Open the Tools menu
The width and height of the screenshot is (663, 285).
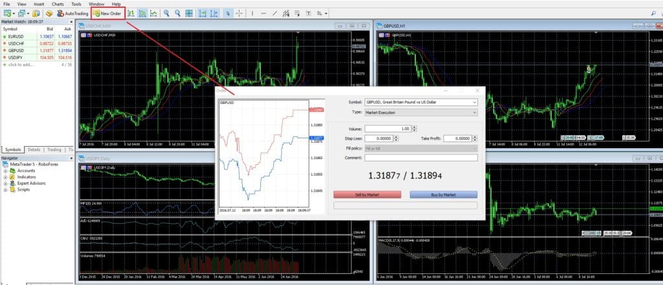pos(76,4)
